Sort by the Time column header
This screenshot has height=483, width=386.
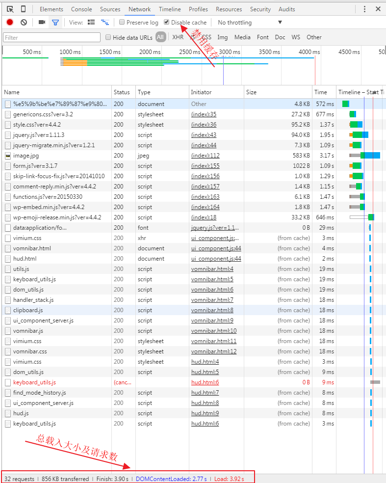pyautogui.click(x=324, y=92)
